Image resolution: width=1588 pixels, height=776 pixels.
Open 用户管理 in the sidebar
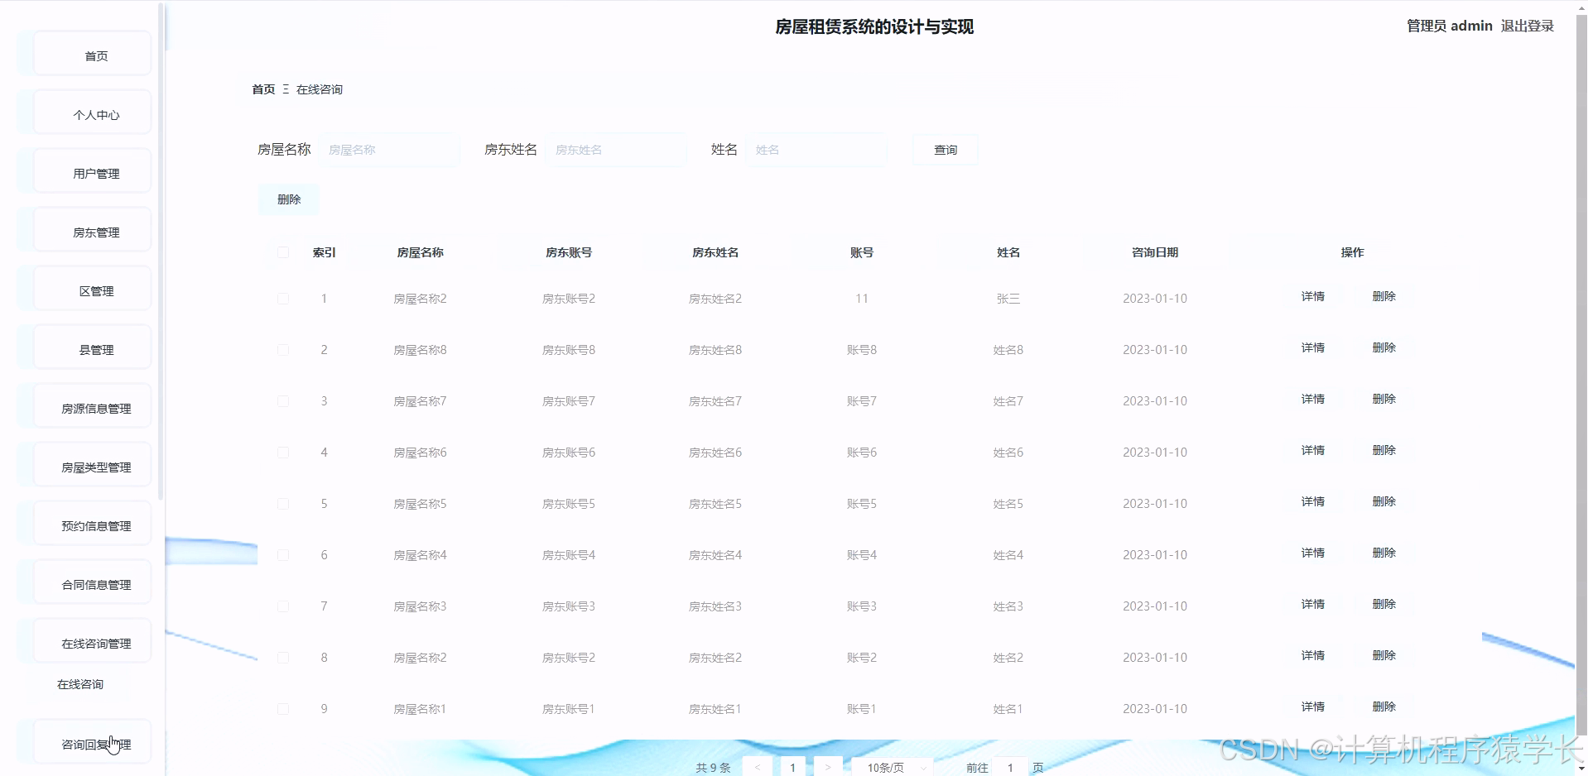(91, 172)
